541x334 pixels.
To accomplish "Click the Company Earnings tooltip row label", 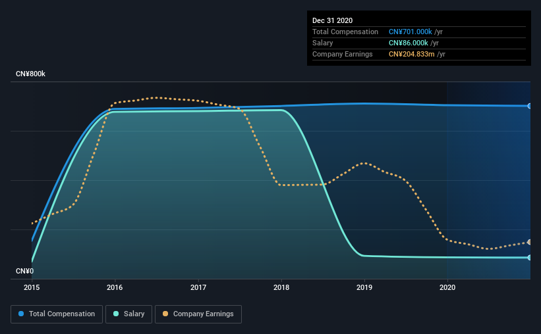I will point(342,54).
